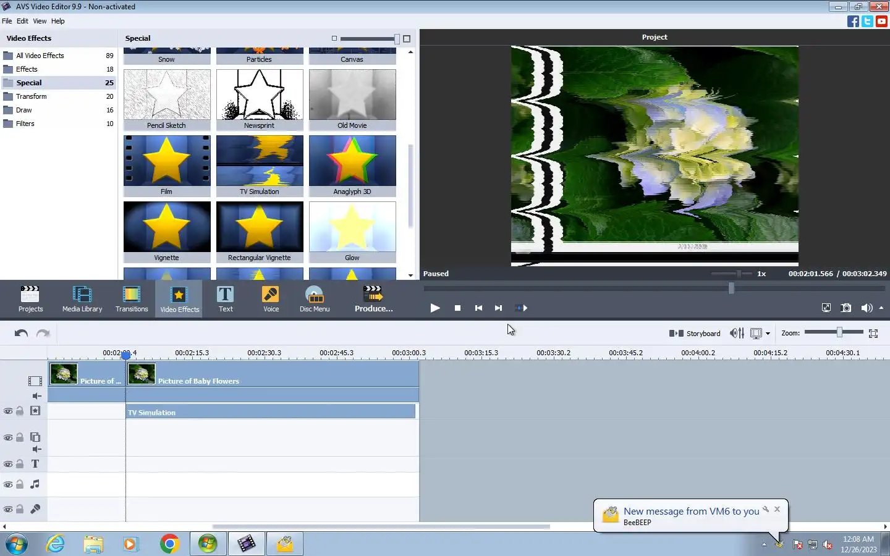This screenshot has width=890, height=556.
Task: Lock the video overlay track
Action: pyautogui.click(x=20, y=437)
